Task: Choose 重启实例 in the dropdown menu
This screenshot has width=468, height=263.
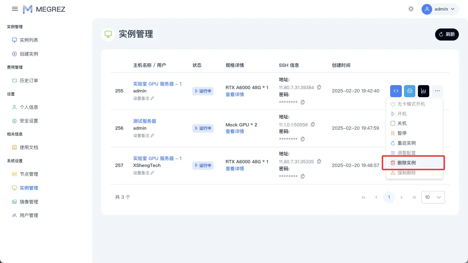Action: pyautogui.click(x=406, y=143)
